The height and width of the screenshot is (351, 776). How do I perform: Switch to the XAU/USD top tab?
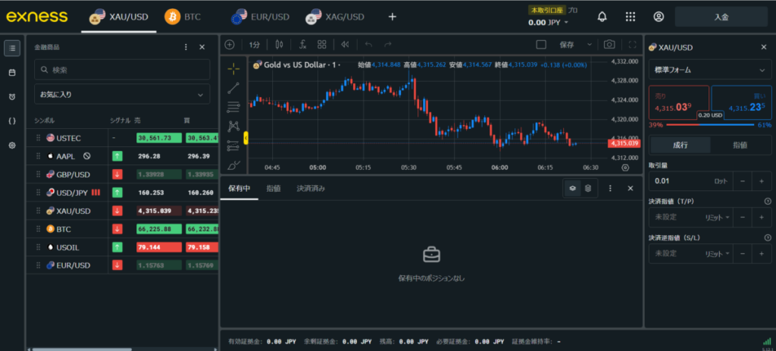pos(119,17)
